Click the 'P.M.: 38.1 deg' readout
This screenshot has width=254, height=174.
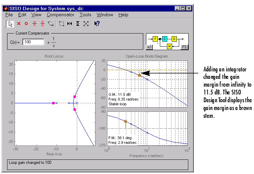point(120,138)
